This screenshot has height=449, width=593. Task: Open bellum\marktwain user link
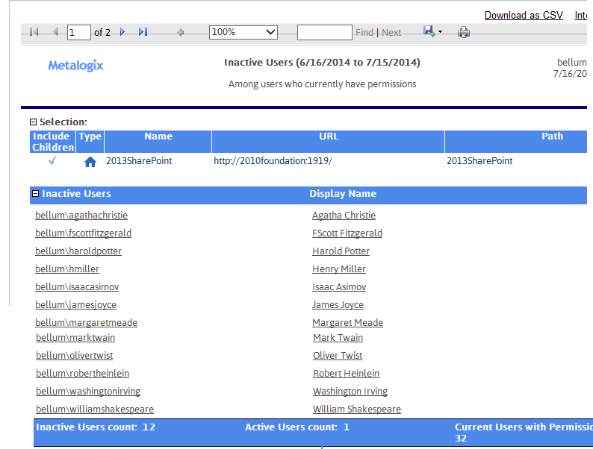75,338
